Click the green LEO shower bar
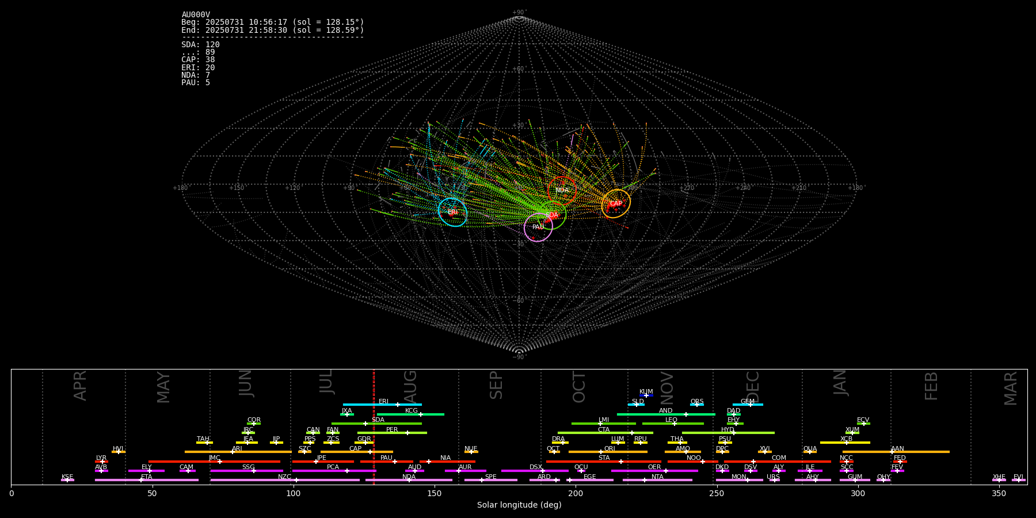Viewport: 1036px width, 518px height. [x=673, y=424]
